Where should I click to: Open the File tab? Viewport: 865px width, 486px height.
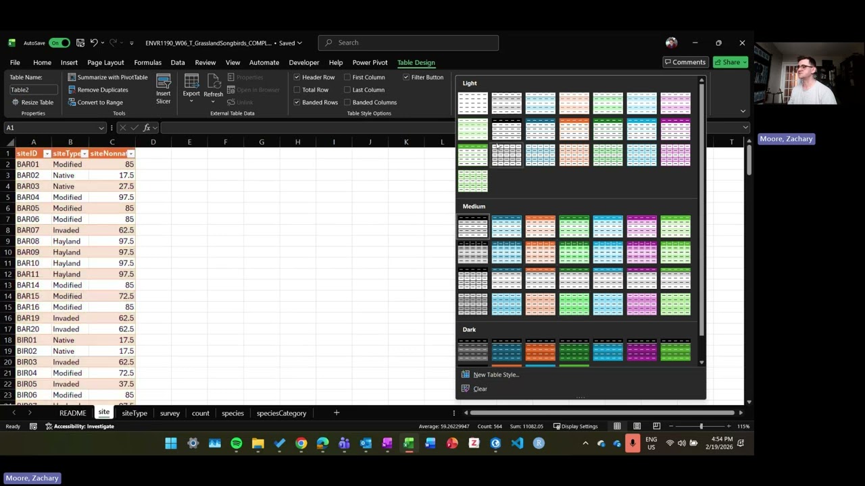click(15, 62)
